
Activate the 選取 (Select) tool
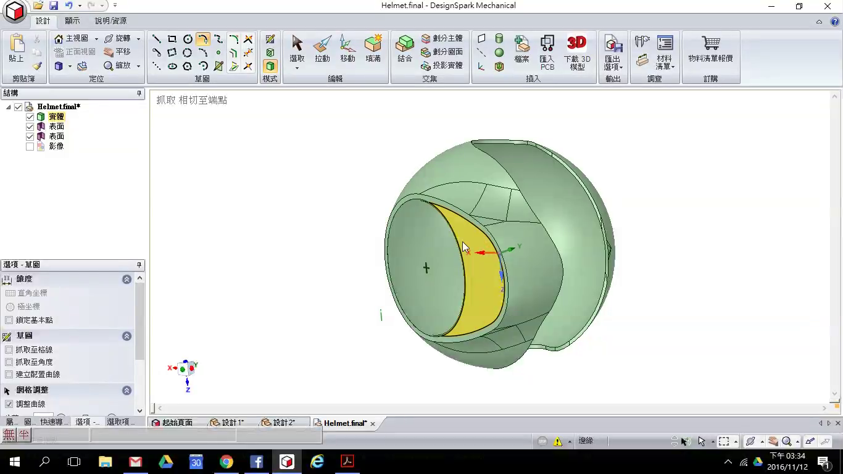coord(297,48)
